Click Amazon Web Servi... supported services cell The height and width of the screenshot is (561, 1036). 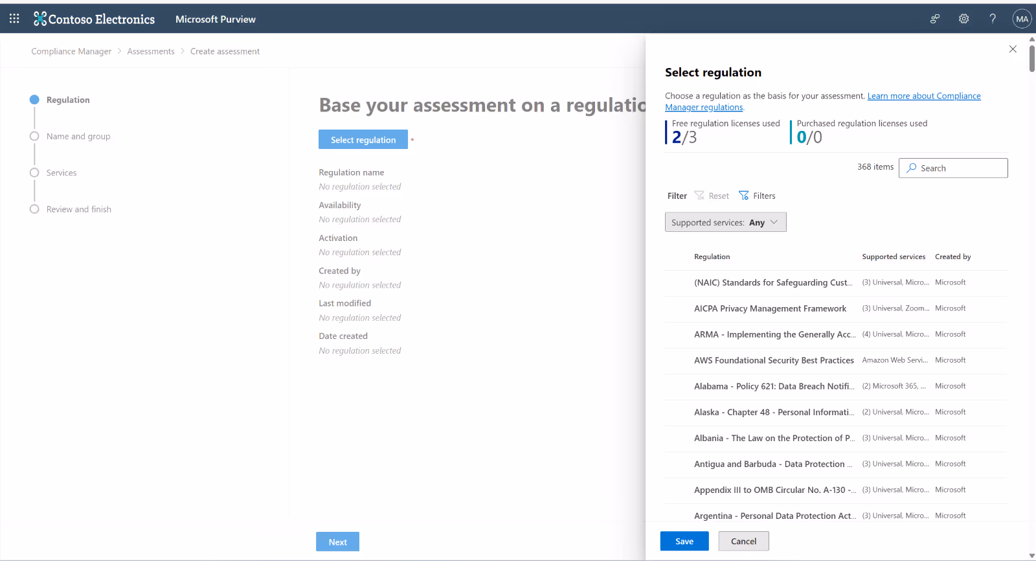895,360
